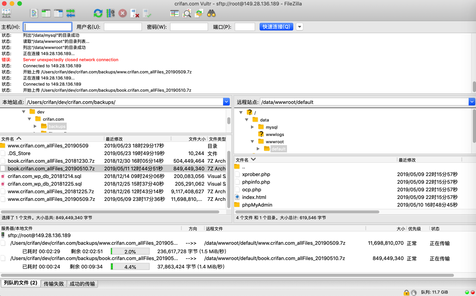
Task: Sort local files by 文件大小 column
Action: (x=189, y=139)
